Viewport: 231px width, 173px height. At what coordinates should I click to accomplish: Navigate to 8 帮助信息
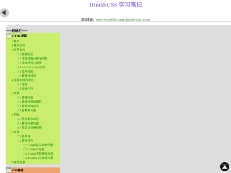[x=18, y=162]
